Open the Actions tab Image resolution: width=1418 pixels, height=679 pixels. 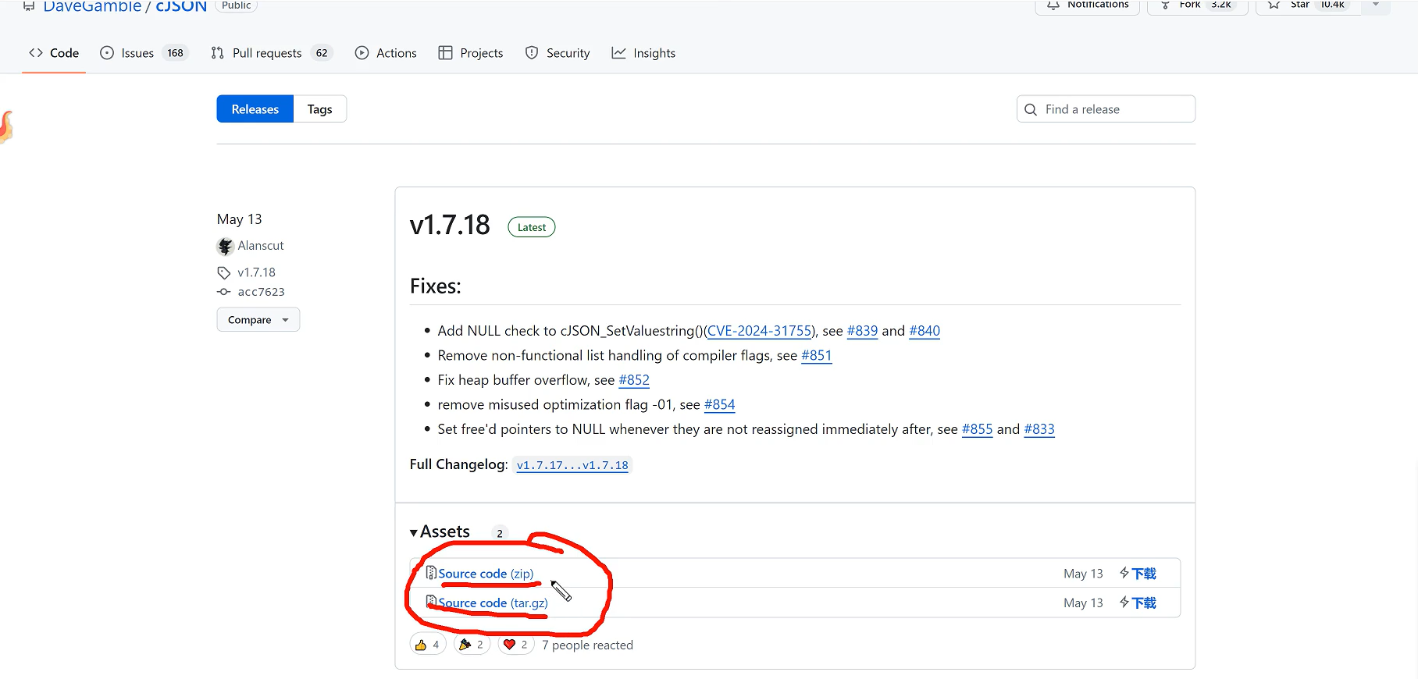tap(386, 53)
